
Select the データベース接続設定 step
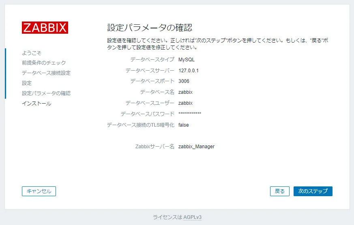click(x=46, y=73)
